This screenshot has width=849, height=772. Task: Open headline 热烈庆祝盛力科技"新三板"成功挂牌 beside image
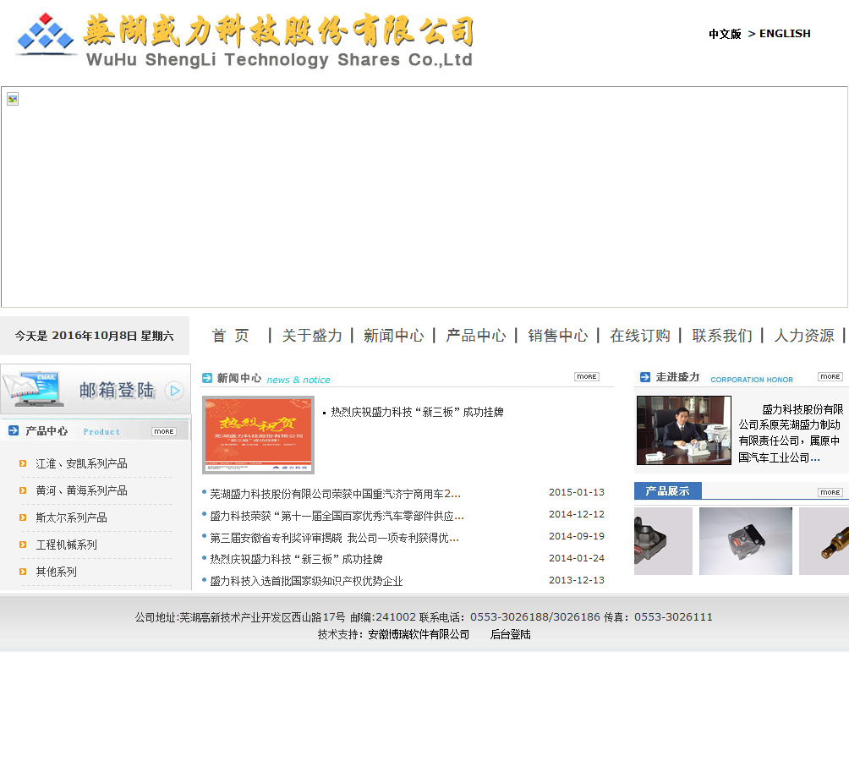(x=417, y=412)
